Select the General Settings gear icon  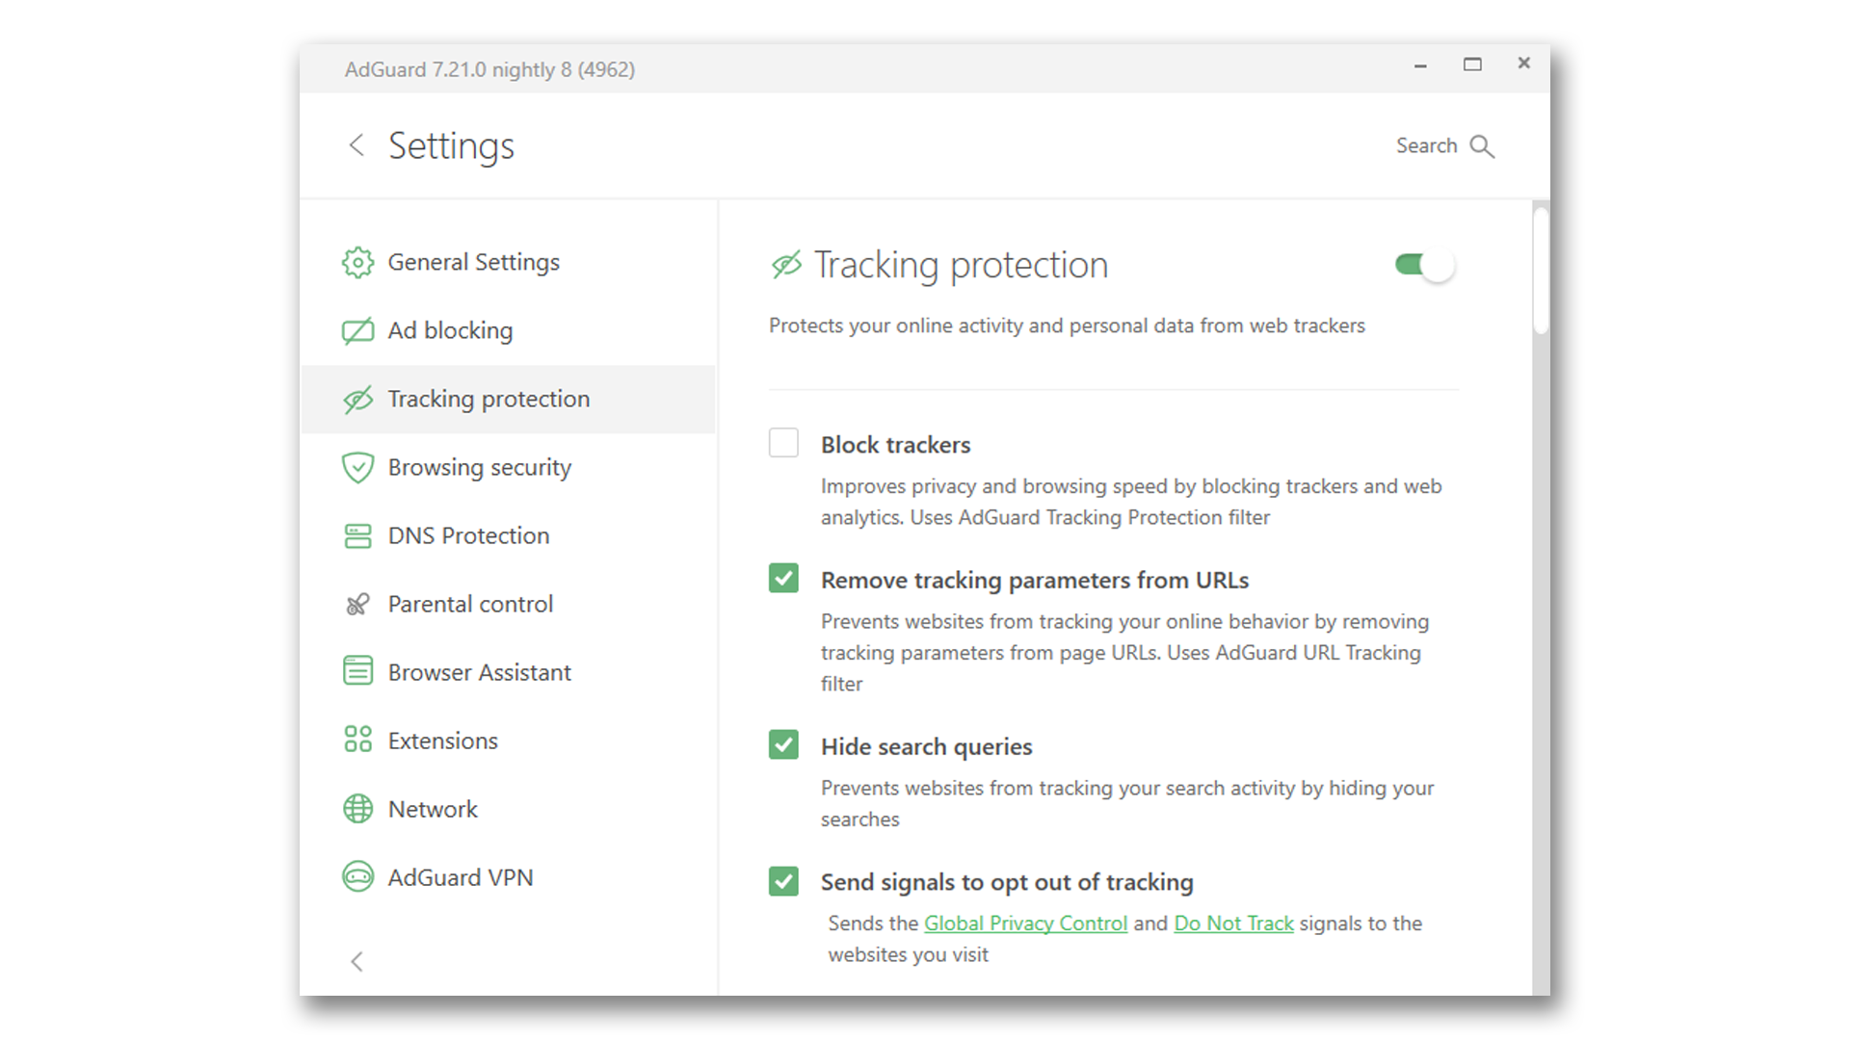pos(357,261)
